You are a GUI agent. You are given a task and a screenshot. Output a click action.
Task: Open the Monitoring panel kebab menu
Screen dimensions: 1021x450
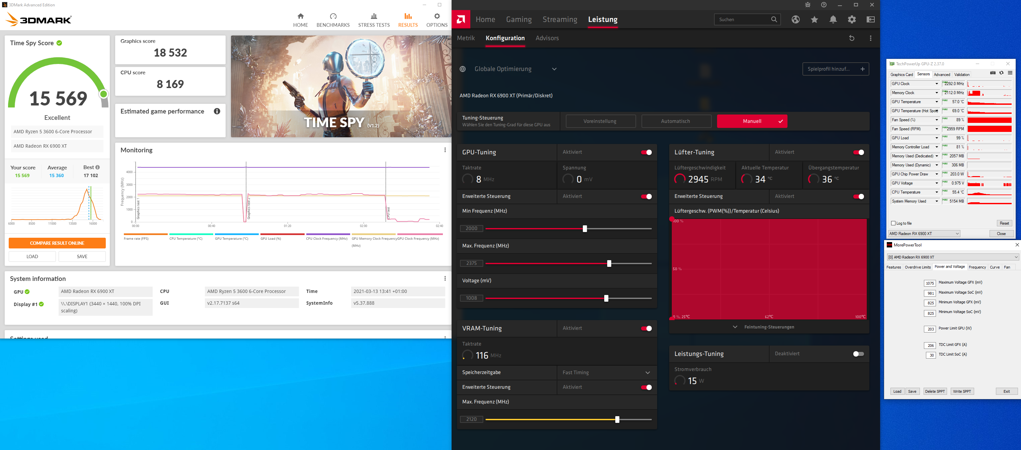click(445, 150)
